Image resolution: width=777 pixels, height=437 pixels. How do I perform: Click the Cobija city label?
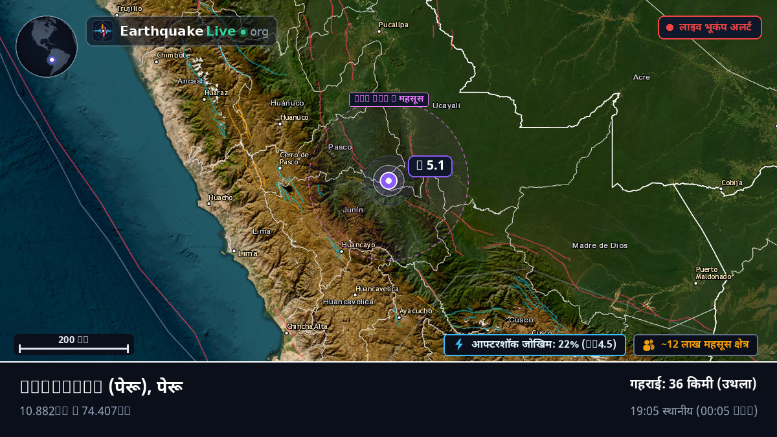tap(732, 183)
